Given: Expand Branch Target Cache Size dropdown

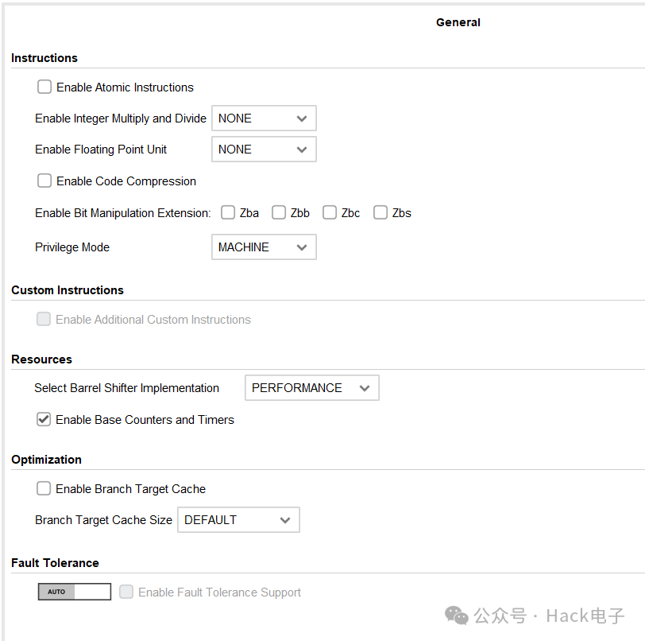Looking at the screenshot, I should [x=238, y=520].
